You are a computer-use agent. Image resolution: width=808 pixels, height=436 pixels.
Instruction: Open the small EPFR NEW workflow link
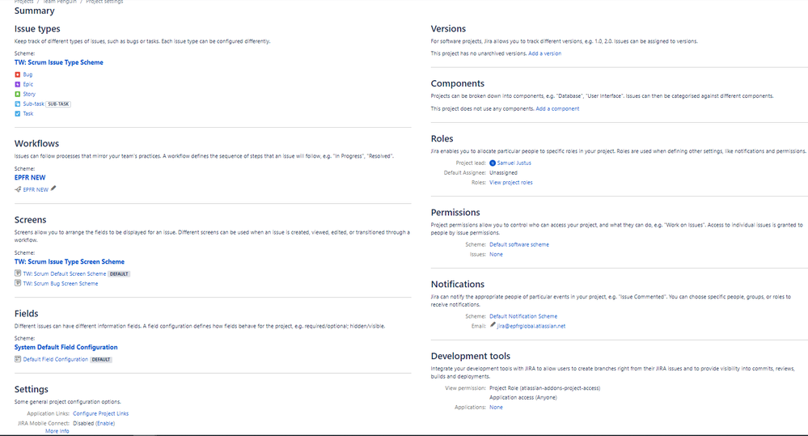pos(36,189)
